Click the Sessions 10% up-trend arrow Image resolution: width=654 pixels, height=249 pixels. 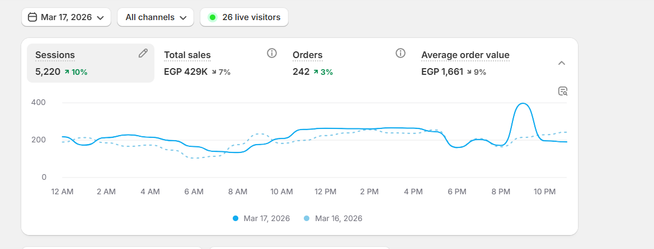[67, 72]
